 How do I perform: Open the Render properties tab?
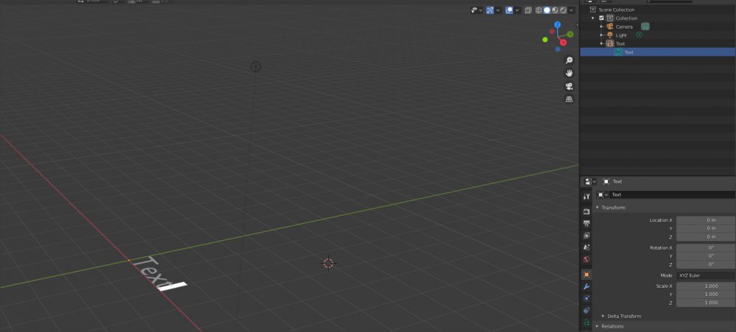[x=586, y=211]
